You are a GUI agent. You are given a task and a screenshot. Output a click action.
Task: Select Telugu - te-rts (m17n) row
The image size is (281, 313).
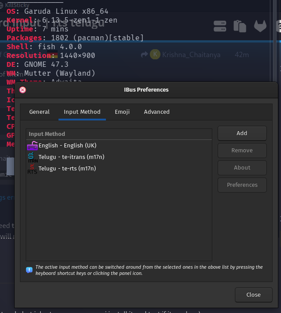(119, 169)
